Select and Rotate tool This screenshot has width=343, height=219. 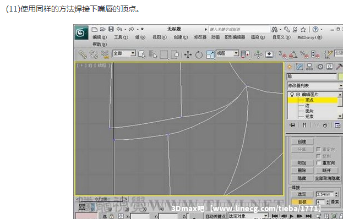point(199,54)
